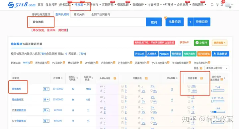Click the 立即升级 link in red banner
This screenshot has height=129, width=239.
pos(169,42)
